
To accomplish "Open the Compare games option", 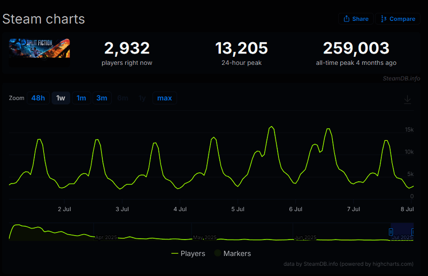I will [398, 19].
